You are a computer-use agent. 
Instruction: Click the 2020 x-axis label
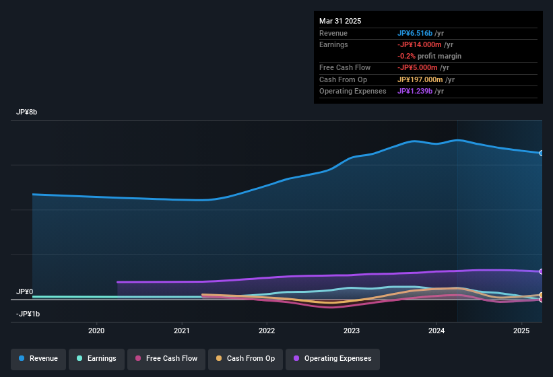[x=96, y=331]
